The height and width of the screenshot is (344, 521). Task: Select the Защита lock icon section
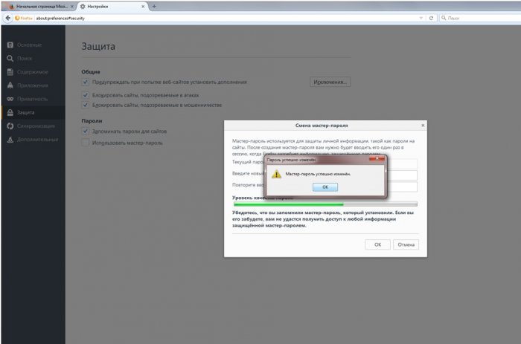click(25, 112)
